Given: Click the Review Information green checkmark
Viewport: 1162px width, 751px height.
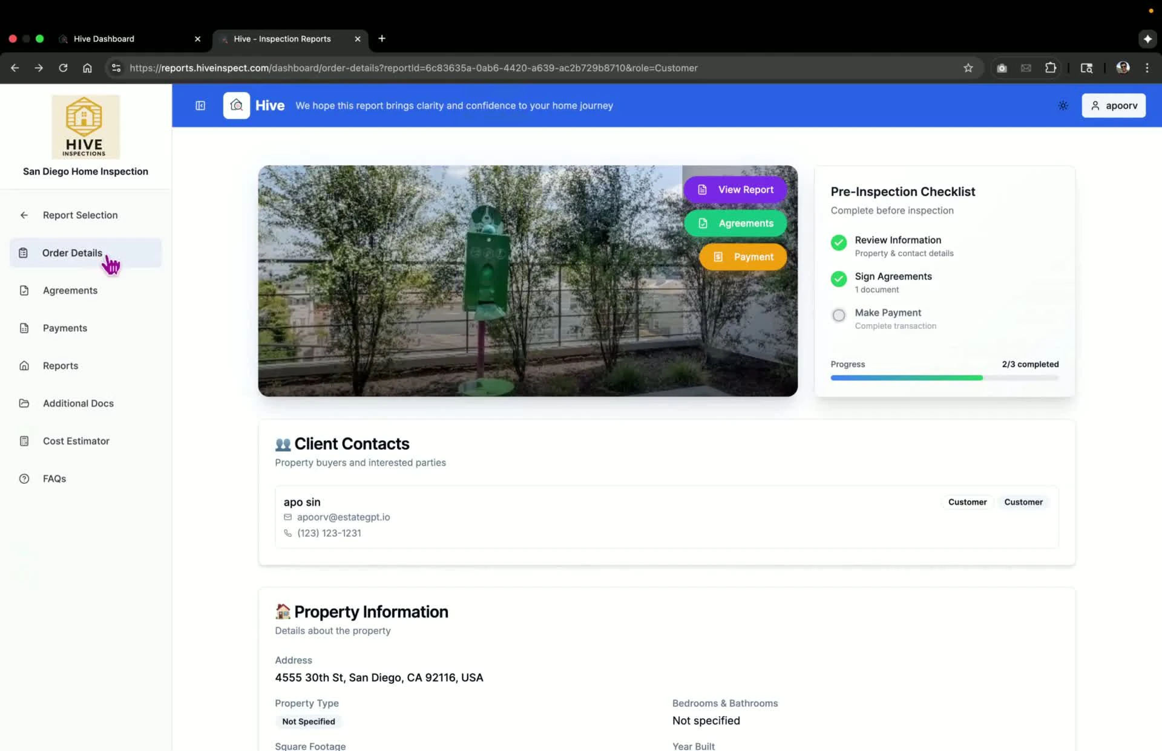Looking at the screenshot, I should point(839,242).
